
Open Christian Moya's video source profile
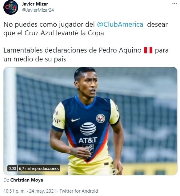click(x=26, y=180)
